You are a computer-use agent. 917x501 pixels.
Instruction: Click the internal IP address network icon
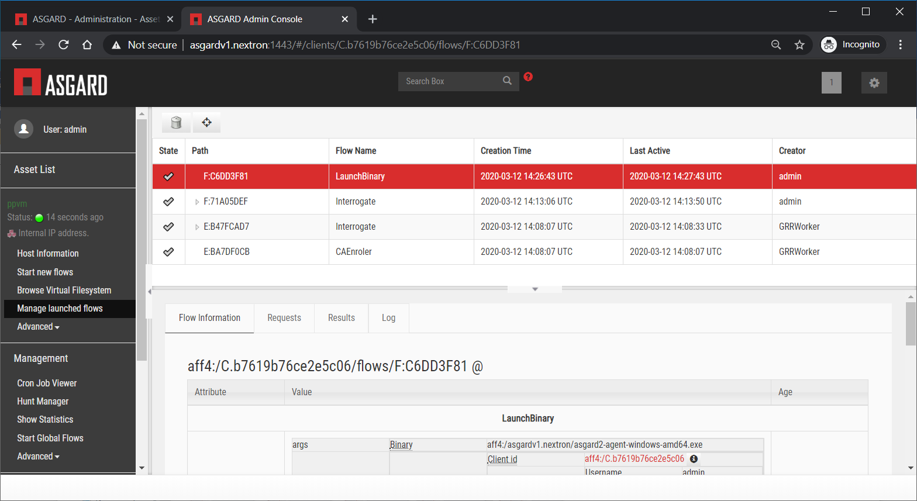(x=12, y=233)
